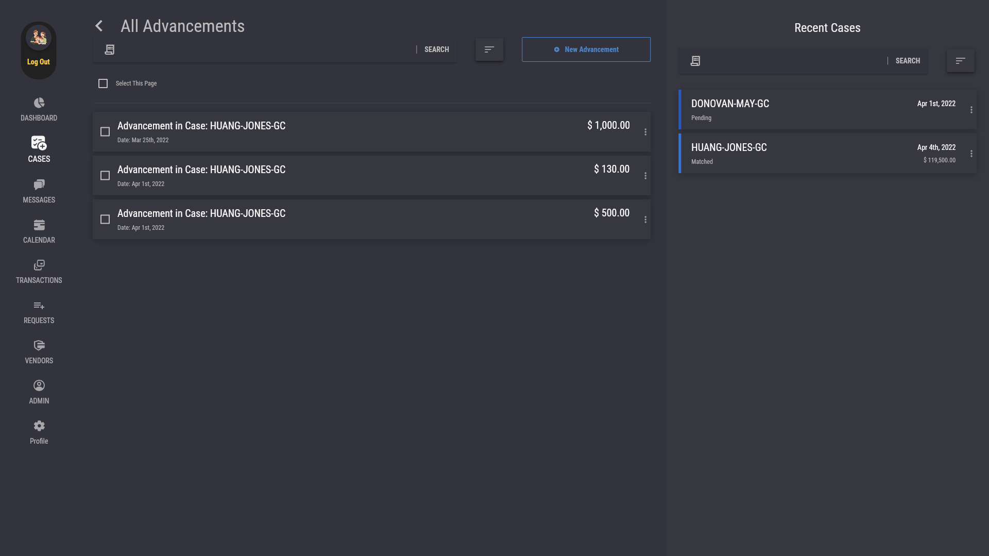
Task: Go to Transactions icon in sidebar
Action: [x=39, y=265]
